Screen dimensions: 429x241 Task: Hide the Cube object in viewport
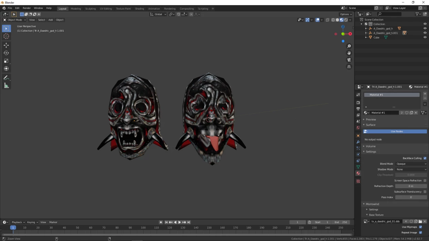[425, 37]
